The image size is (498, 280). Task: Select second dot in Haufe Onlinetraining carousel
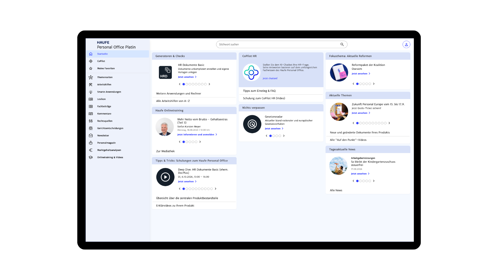click(x=187, y=142)
